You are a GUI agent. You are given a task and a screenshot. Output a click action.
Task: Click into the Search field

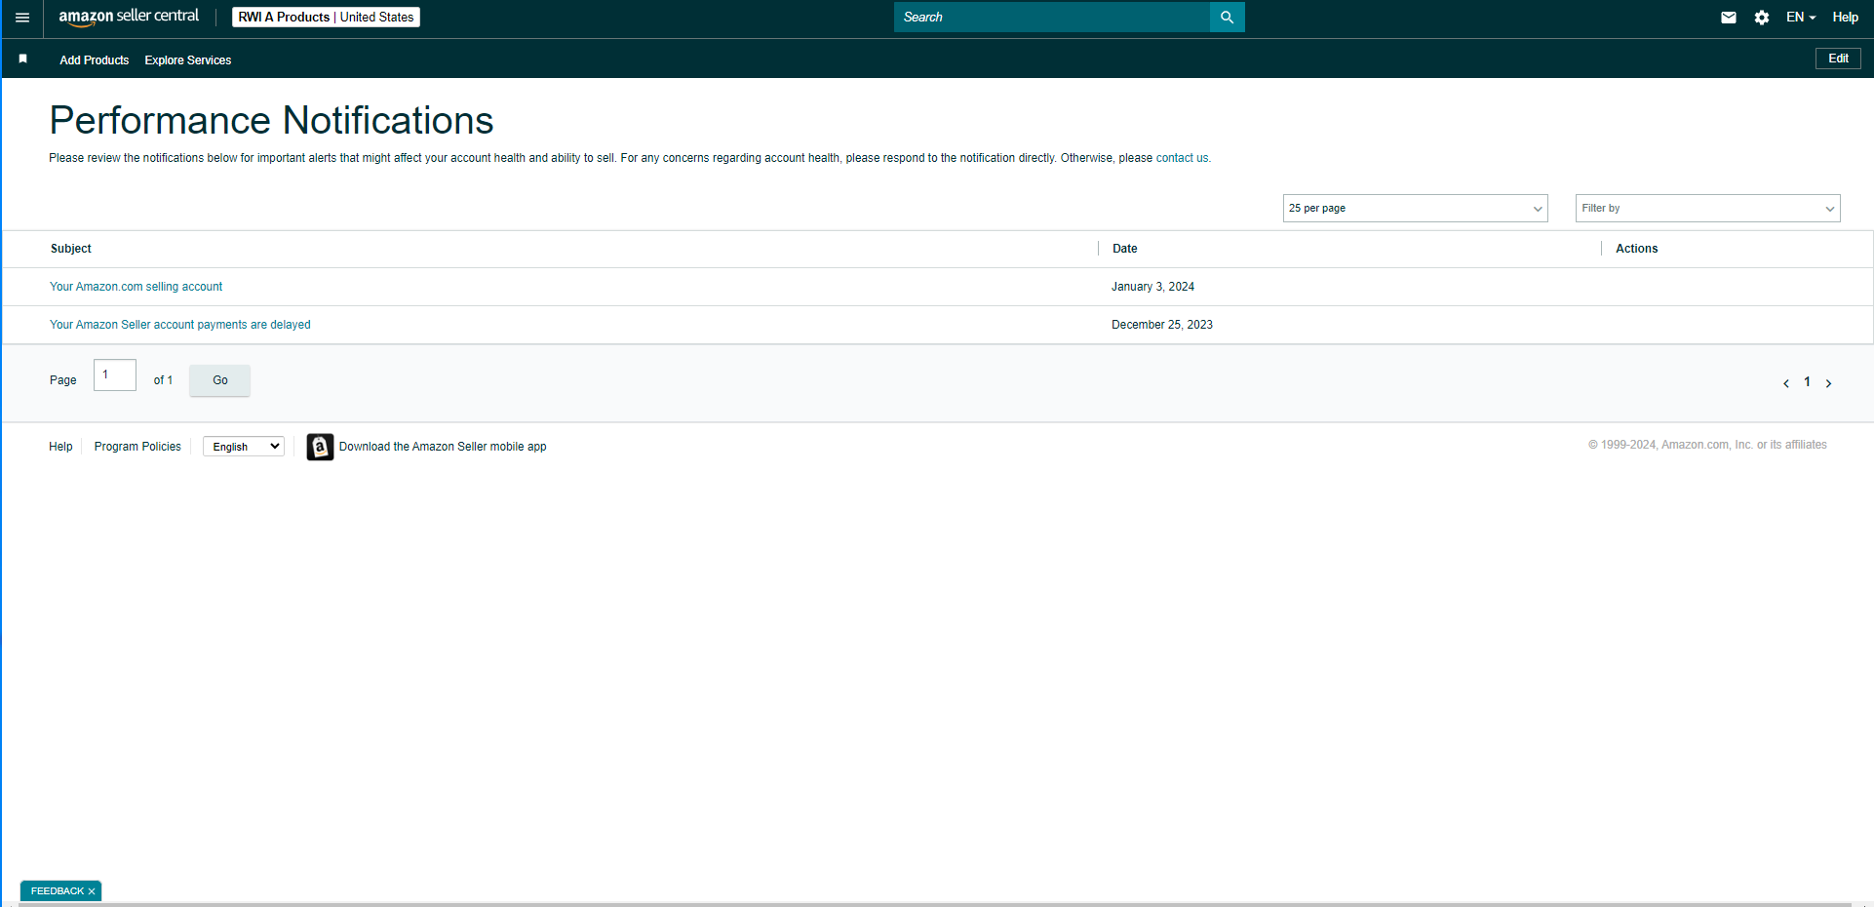pos(1051,17)
